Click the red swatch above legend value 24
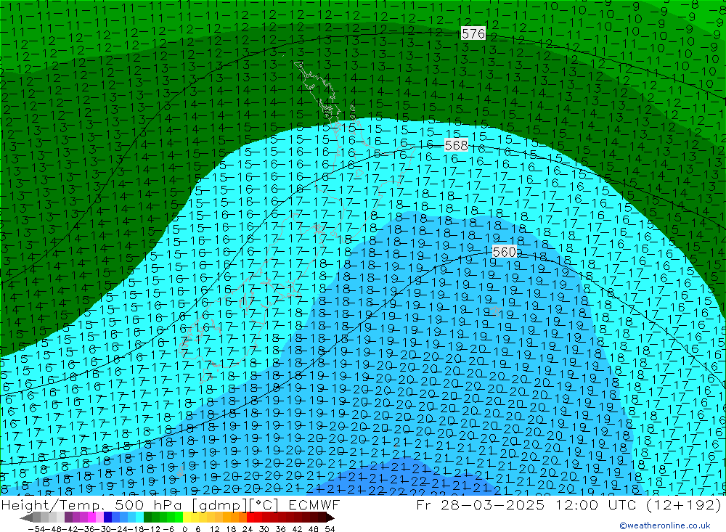Image resolution: width=726 pixels, height=532 pixels. click(250, 517)
